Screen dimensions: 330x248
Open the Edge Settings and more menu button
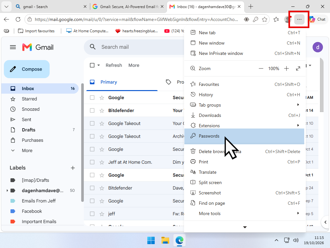tap(299, 19)
